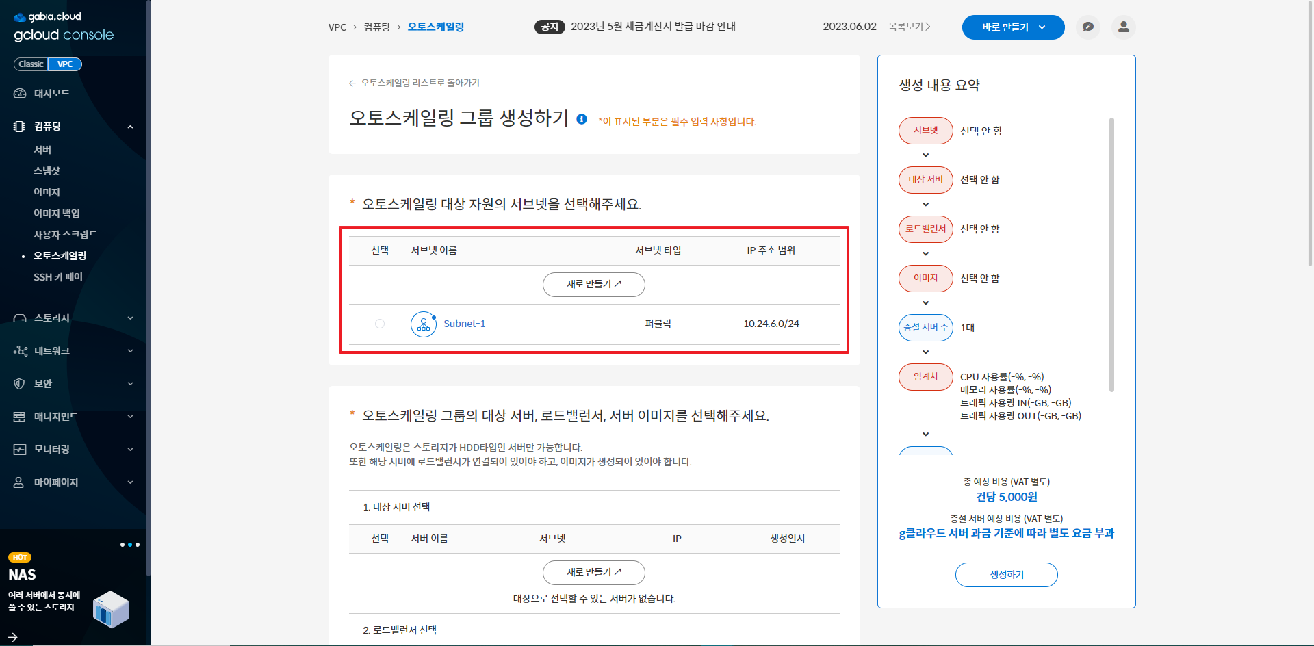The width and height of the screenshot is (1314, 646).
Task: Click the 대시보드 gauge icon in sidebar
Action: pyautogui.click(x=20, y=94)
